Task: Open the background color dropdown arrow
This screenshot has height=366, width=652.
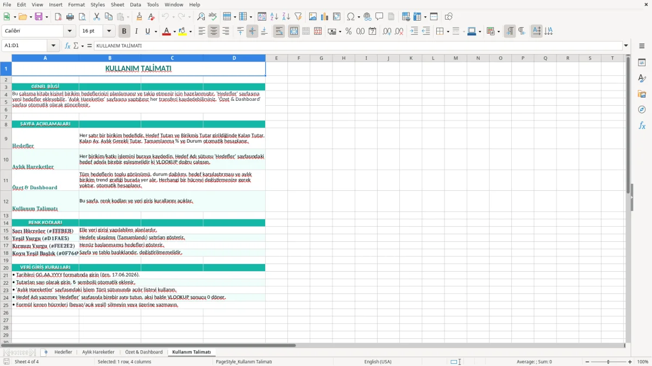Action: [x=190, y=31]
